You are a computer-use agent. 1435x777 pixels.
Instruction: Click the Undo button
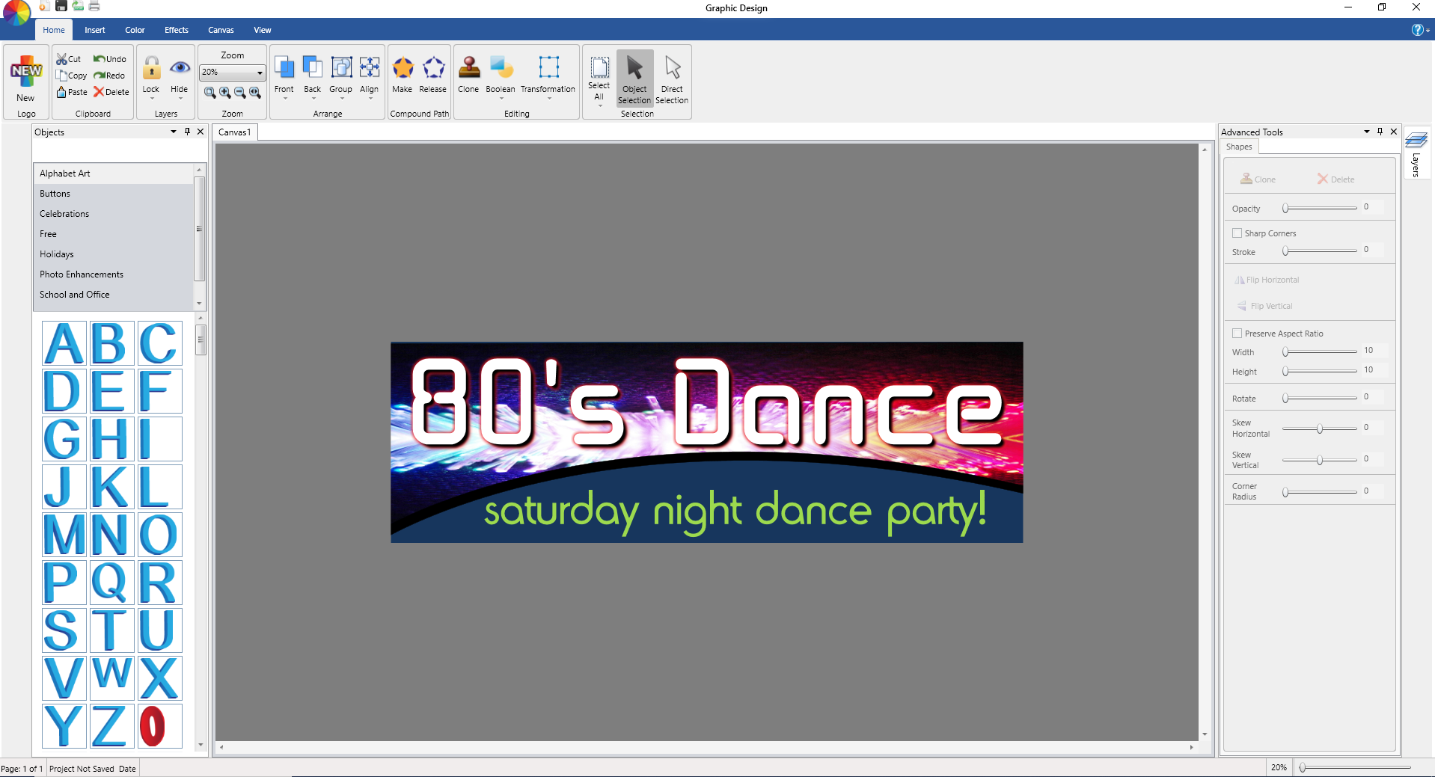(x=110, y=59)
